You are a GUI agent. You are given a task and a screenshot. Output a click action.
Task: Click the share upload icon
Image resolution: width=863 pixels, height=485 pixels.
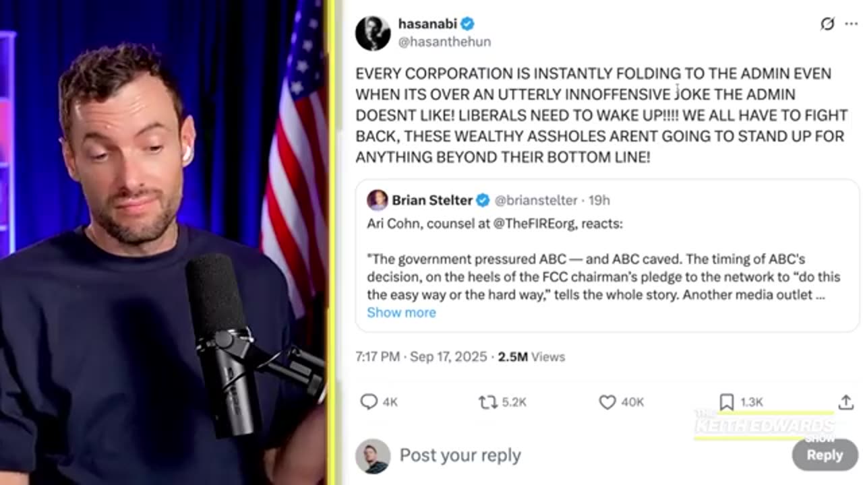(845, 402)
